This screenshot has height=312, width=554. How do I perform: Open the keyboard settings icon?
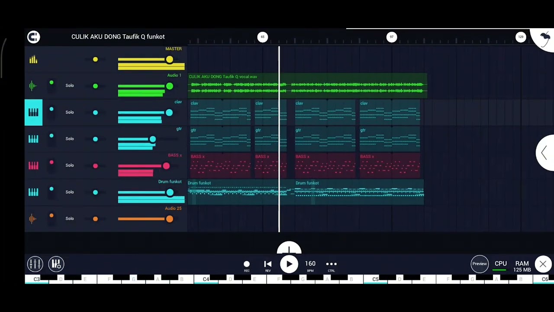56,263
